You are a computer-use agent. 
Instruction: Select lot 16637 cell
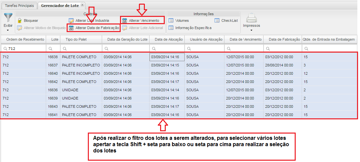click(53, 65)
